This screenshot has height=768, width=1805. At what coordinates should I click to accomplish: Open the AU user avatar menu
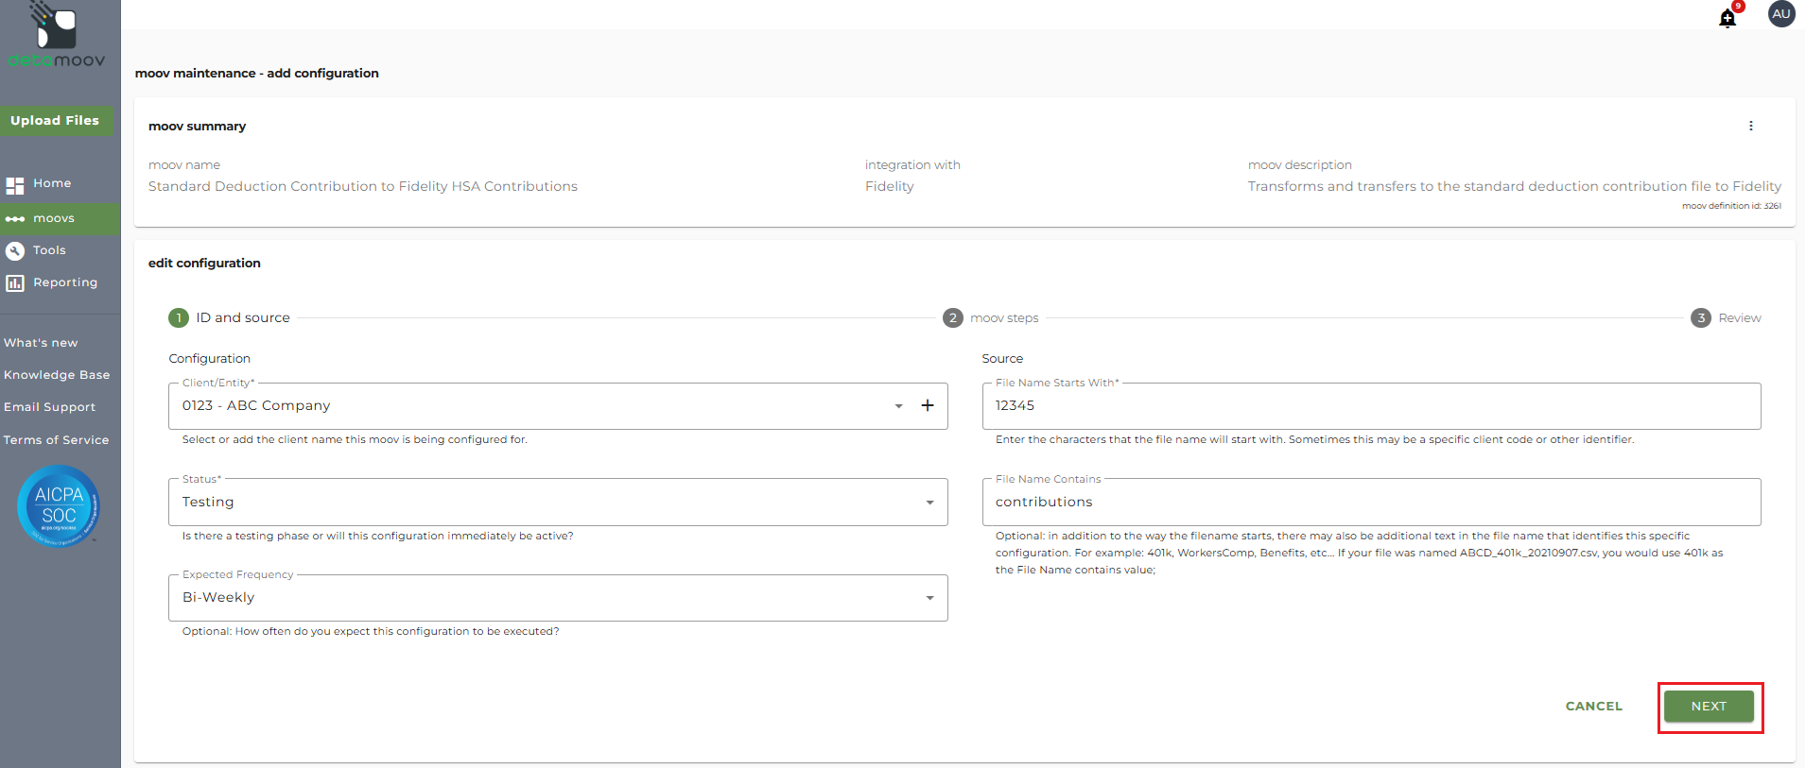coord(1781,14)
